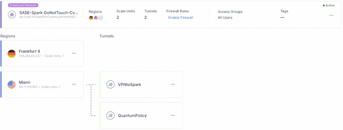The width and height of the screenshot is (343, 130).
Task: Click the German flag in Regions summary
Action: (x=91, y=18)
